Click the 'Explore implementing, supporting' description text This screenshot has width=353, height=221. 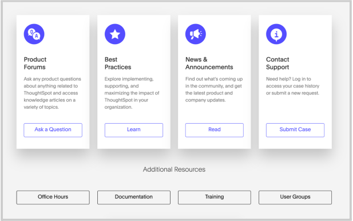click(132, 93)
